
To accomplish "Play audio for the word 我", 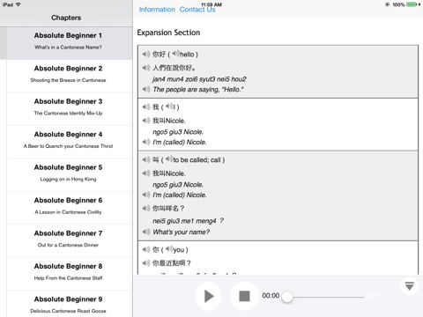I will [x=146, y=107].
